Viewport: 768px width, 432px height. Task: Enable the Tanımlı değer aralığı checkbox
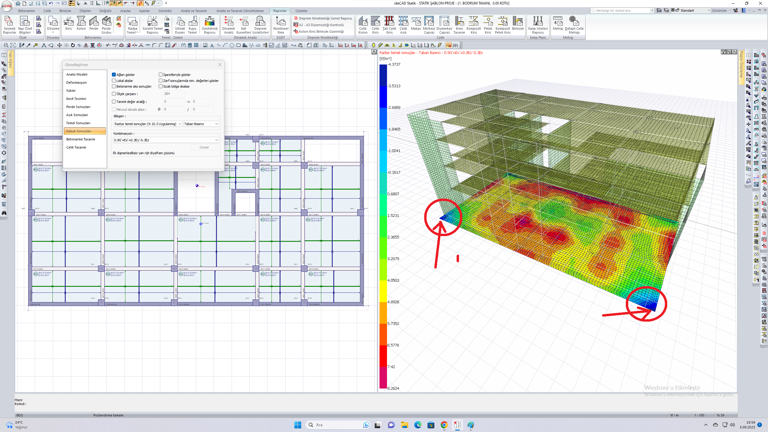tap(114, 102)
